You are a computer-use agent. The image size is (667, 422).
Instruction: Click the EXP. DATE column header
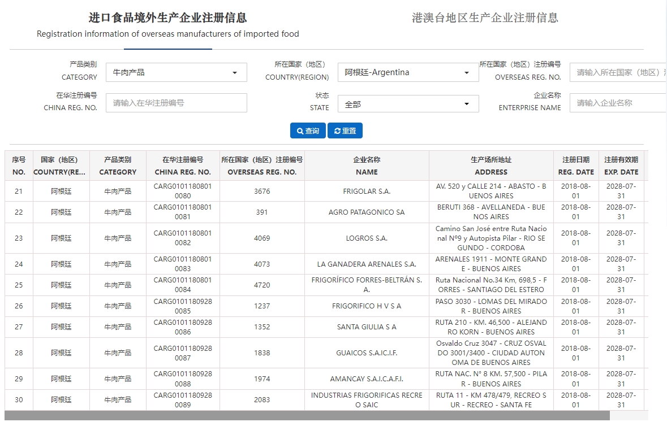[621, 166]
